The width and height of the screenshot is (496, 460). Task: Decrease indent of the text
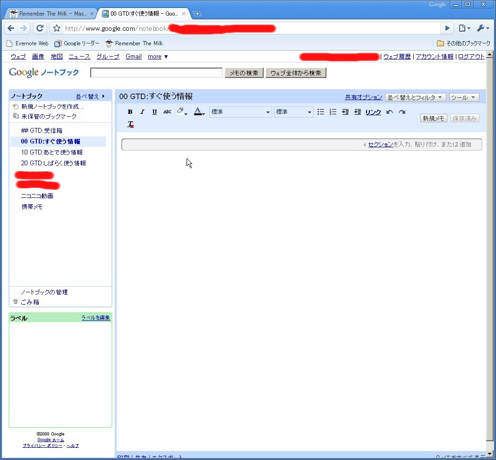358,112
